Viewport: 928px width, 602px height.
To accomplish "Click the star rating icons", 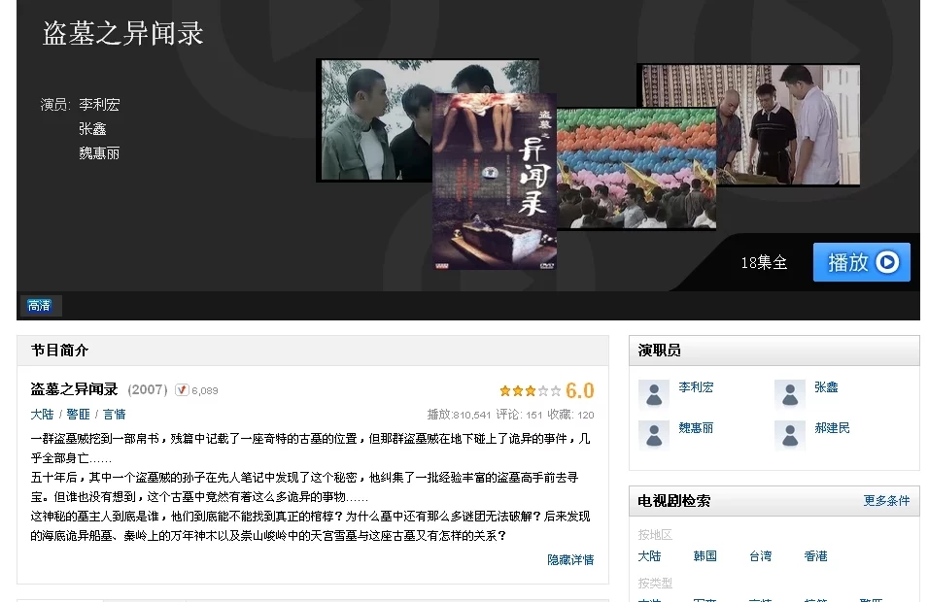I will pyautogui.click(x=530, y=391).
